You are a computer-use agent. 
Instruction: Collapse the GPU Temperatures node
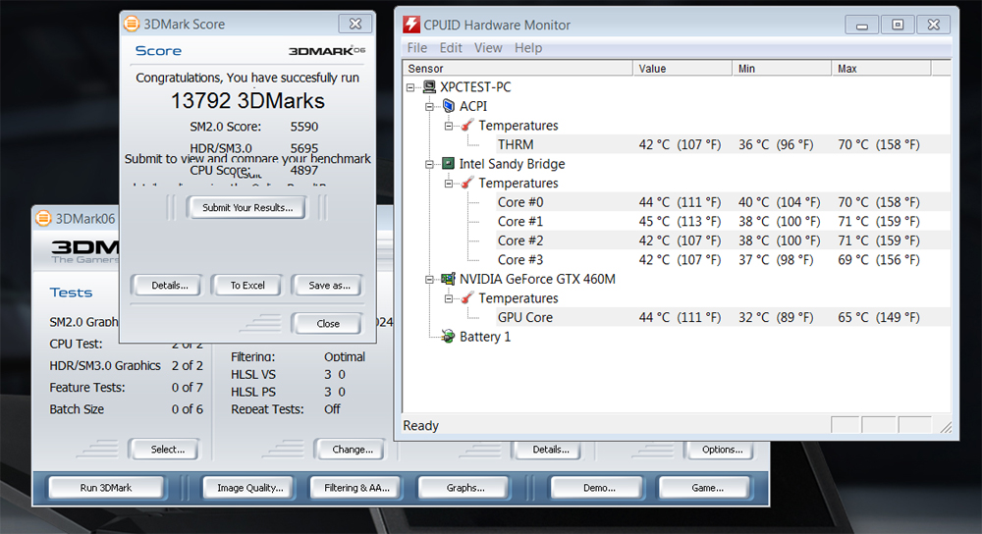pyautogui.click(x=449, y=298)
